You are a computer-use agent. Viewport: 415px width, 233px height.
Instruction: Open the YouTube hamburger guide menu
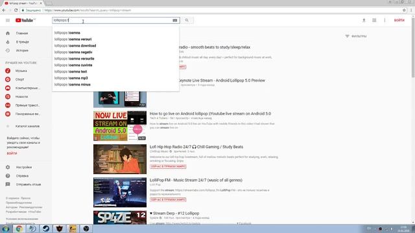pyautogui.click(x=8, y=20)
